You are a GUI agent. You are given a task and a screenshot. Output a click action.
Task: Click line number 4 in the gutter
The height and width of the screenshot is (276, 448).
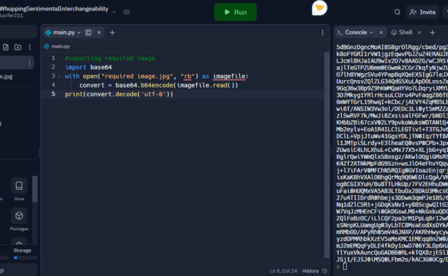(54, 86)
